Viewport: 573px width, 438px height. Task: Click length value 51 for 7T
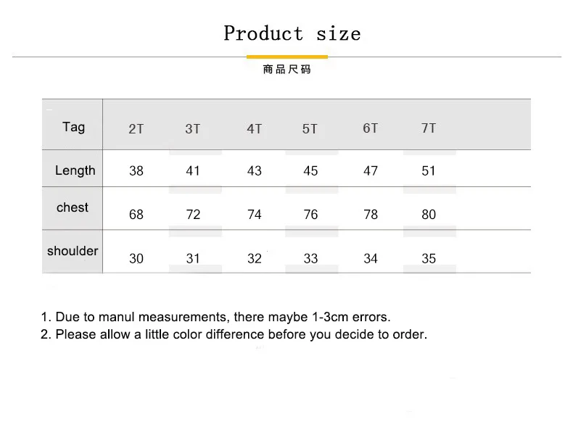(x=429, y=170)
